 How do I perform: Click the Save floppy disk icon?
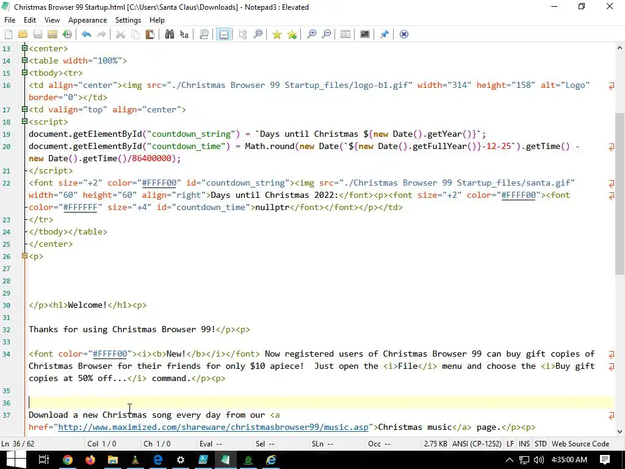37,34
